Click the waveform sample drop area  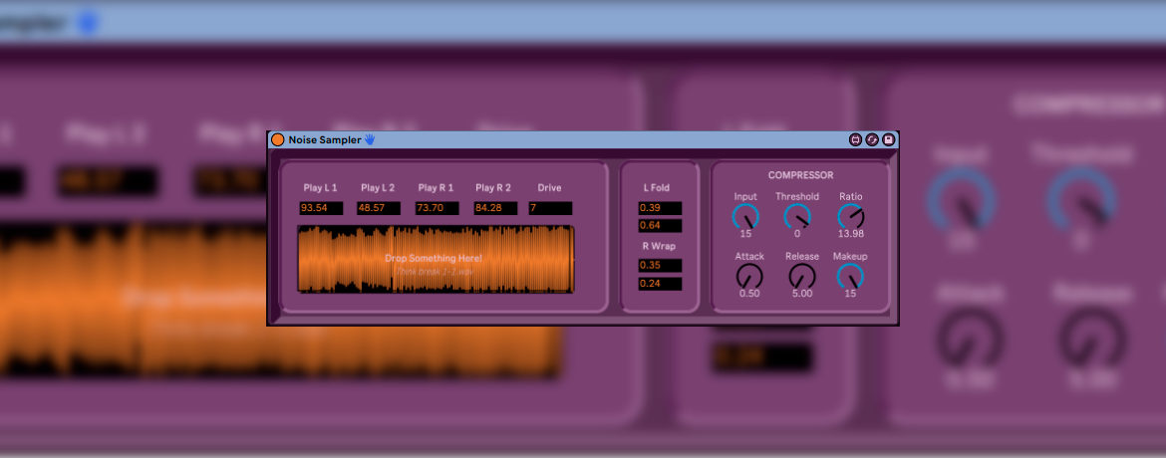point(436,260)
